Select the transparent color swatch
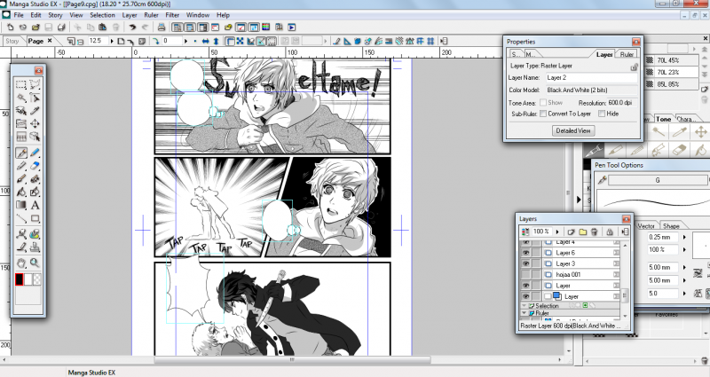The height and width of the screenshot is (377, 710). click(37, 279)
